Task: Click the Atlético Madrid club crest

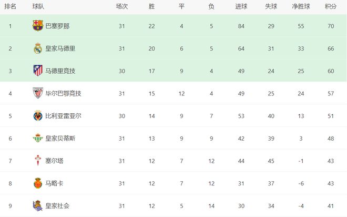Action: point(37,71)
